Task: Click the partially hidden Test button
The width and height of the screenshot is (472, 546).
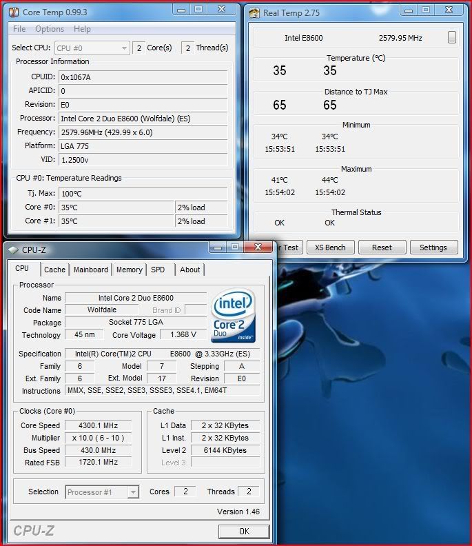Action: (x=289, y=247)
